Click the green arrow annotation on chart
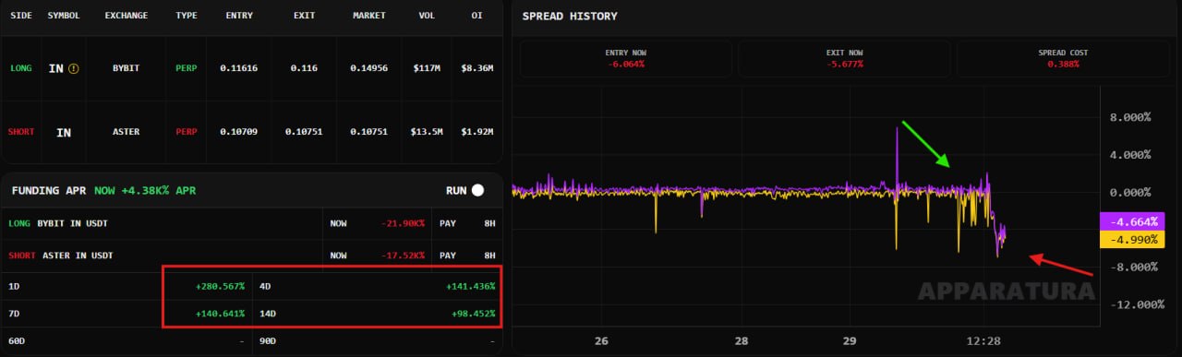Image resolution: width=1182 pixels, height=357 pixels. 926,143
